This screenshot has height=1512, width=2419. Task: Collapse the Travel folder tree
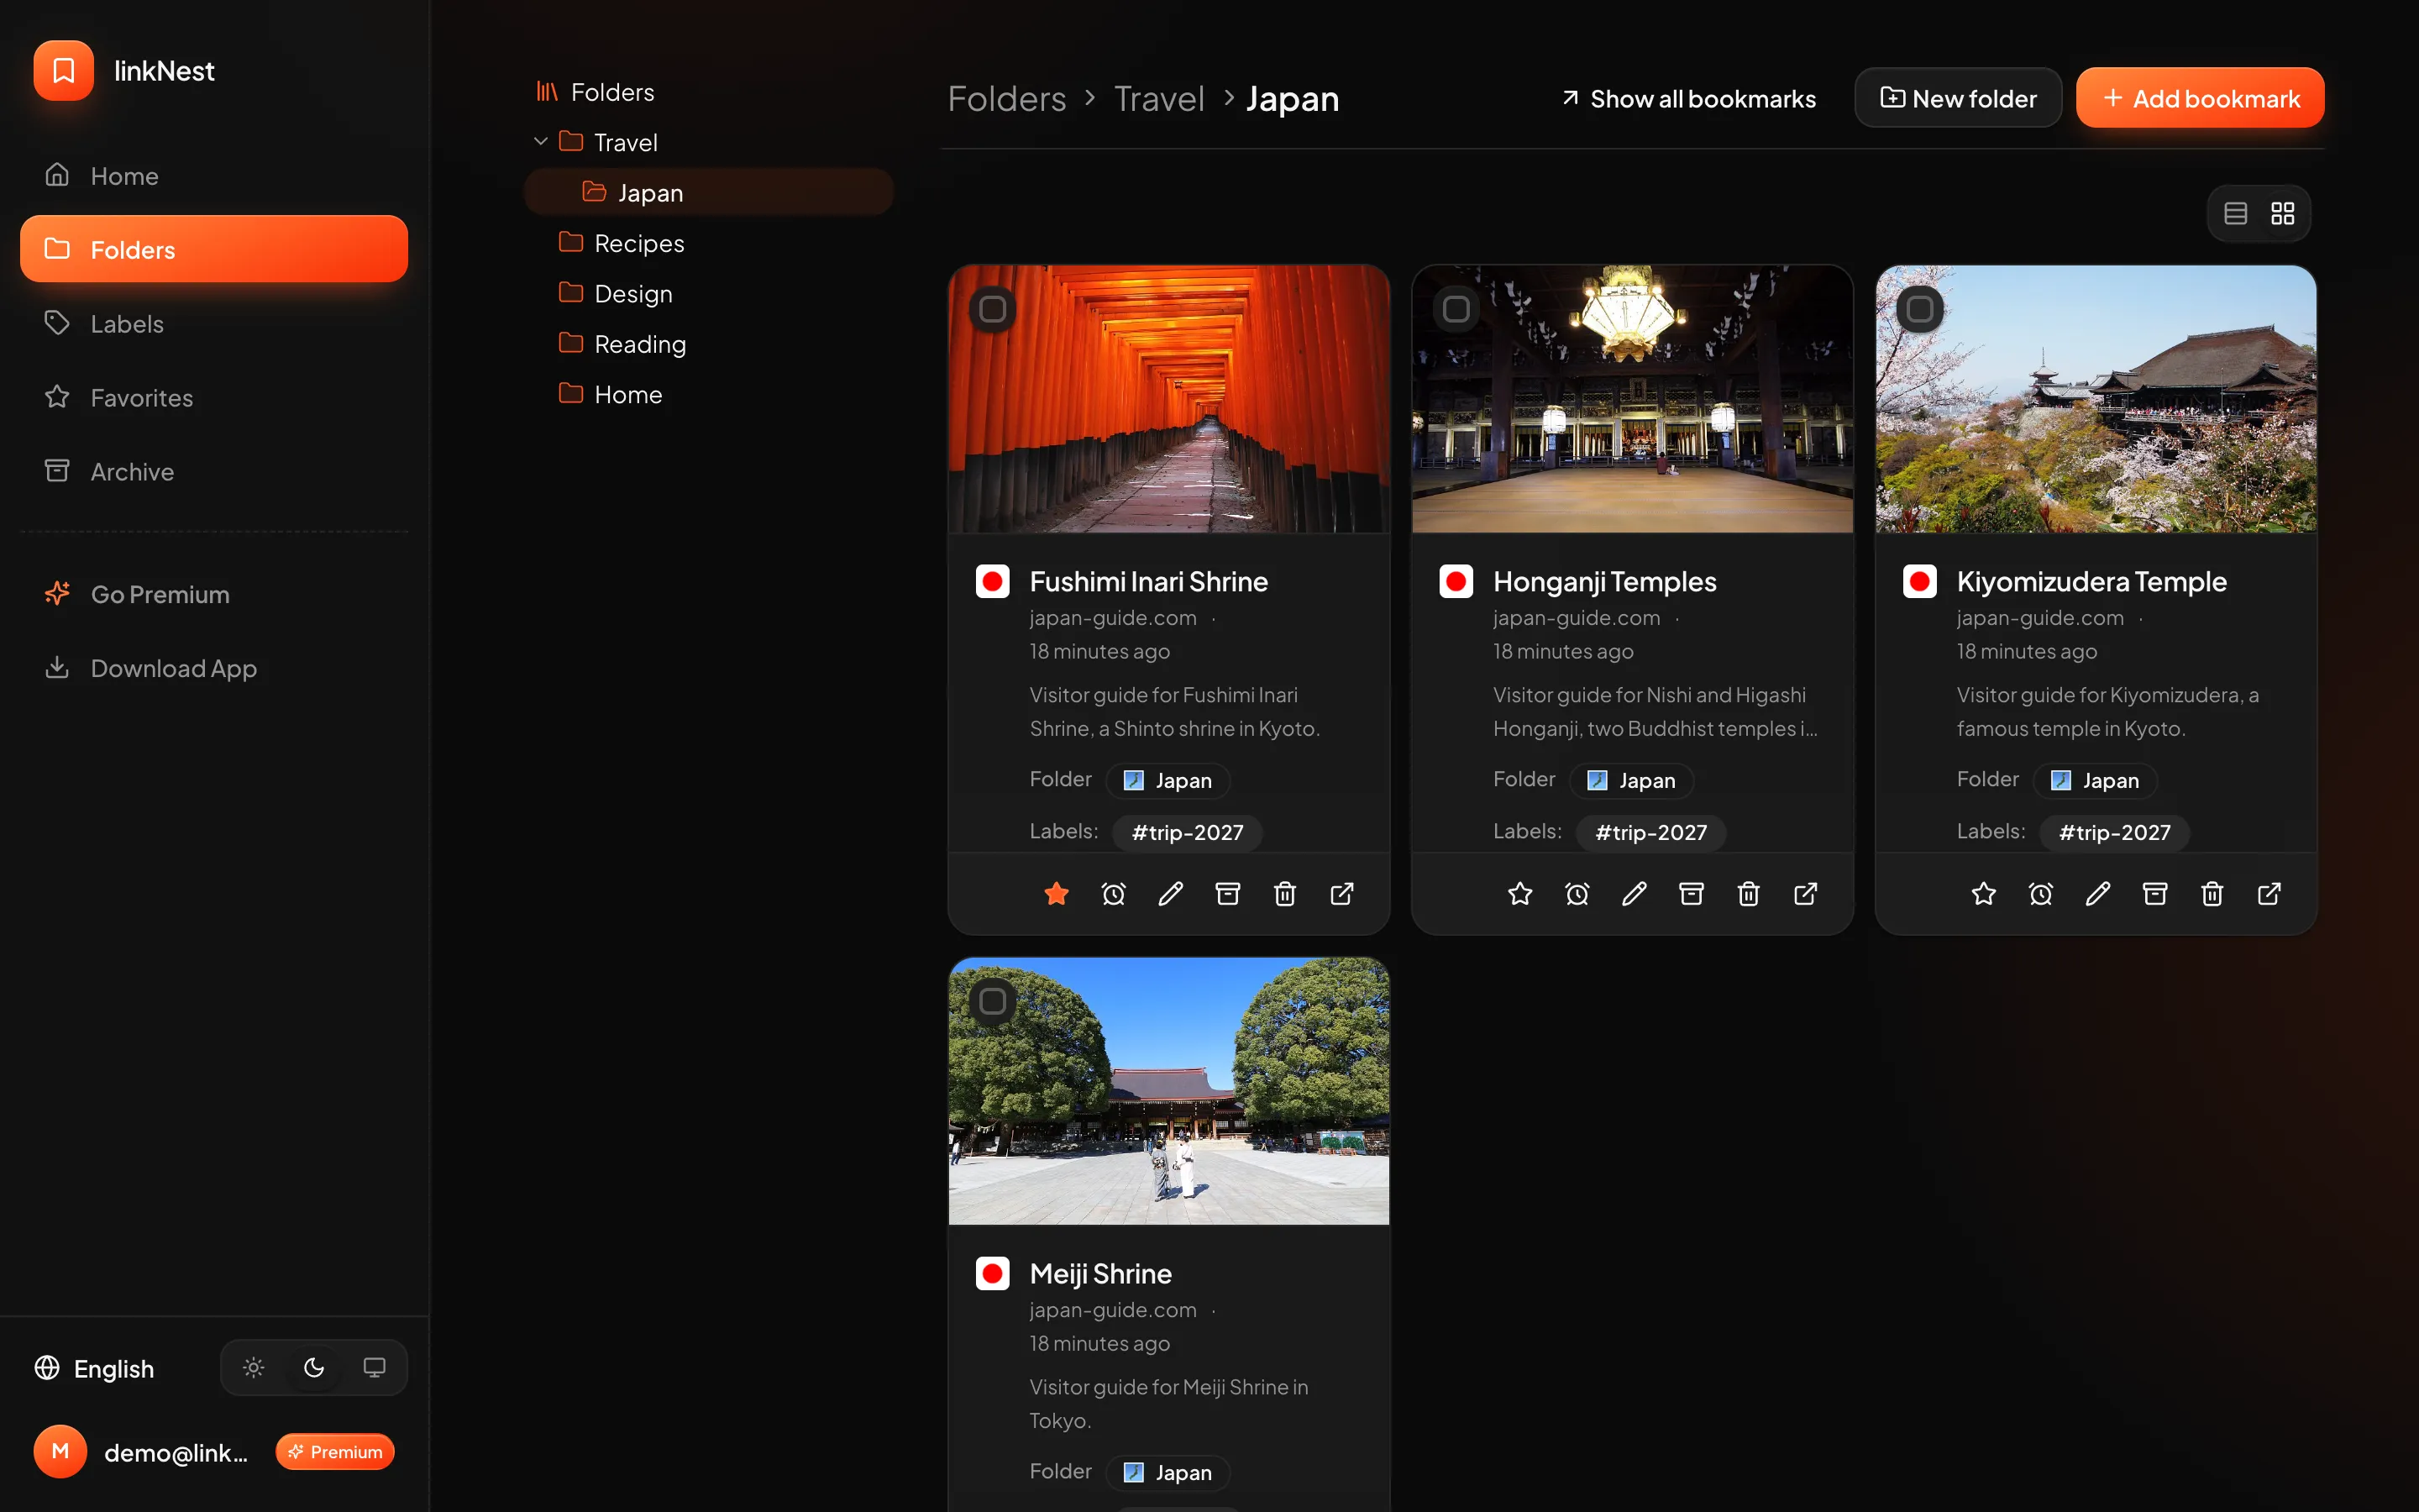point(541,142)
